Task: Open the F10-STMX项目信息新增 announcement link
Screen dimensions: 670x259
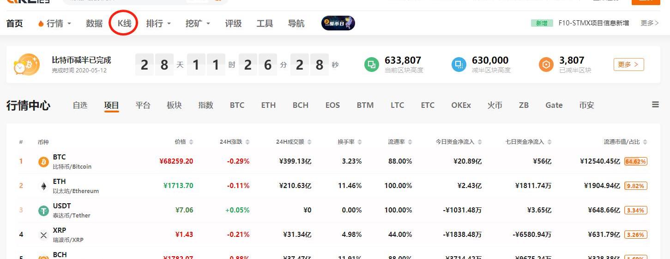Action: (593, 23)
